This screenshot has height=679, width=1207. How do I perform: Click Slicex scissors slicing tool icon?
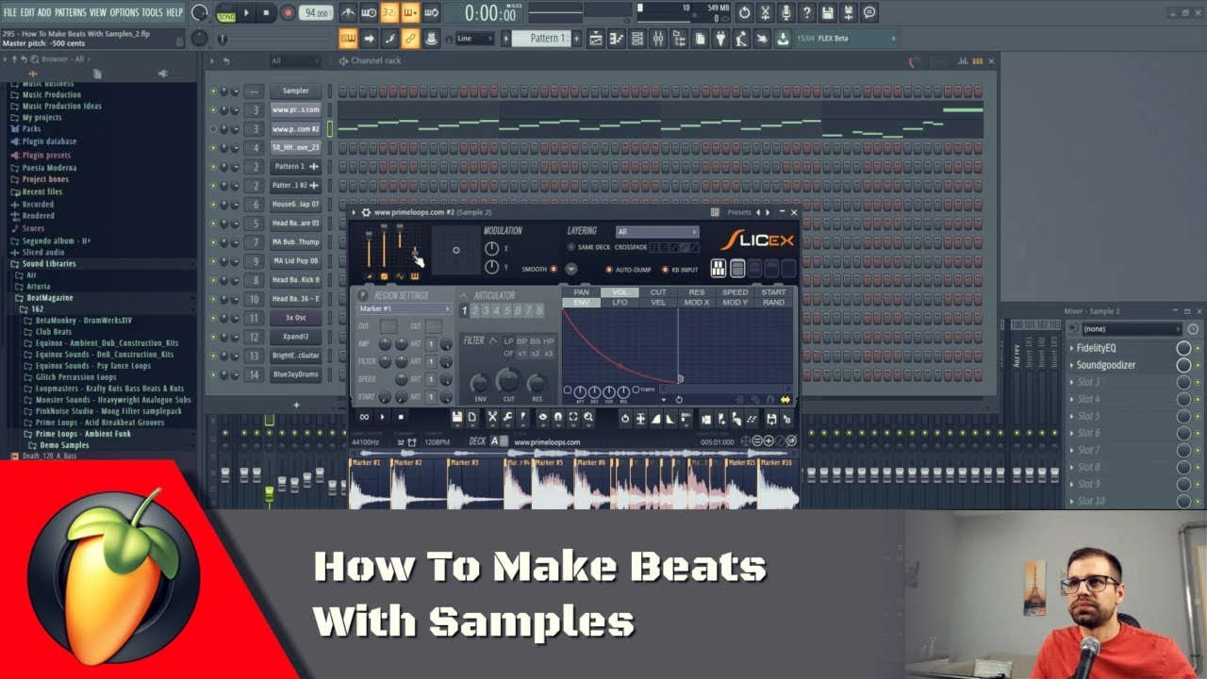point(492,417)
